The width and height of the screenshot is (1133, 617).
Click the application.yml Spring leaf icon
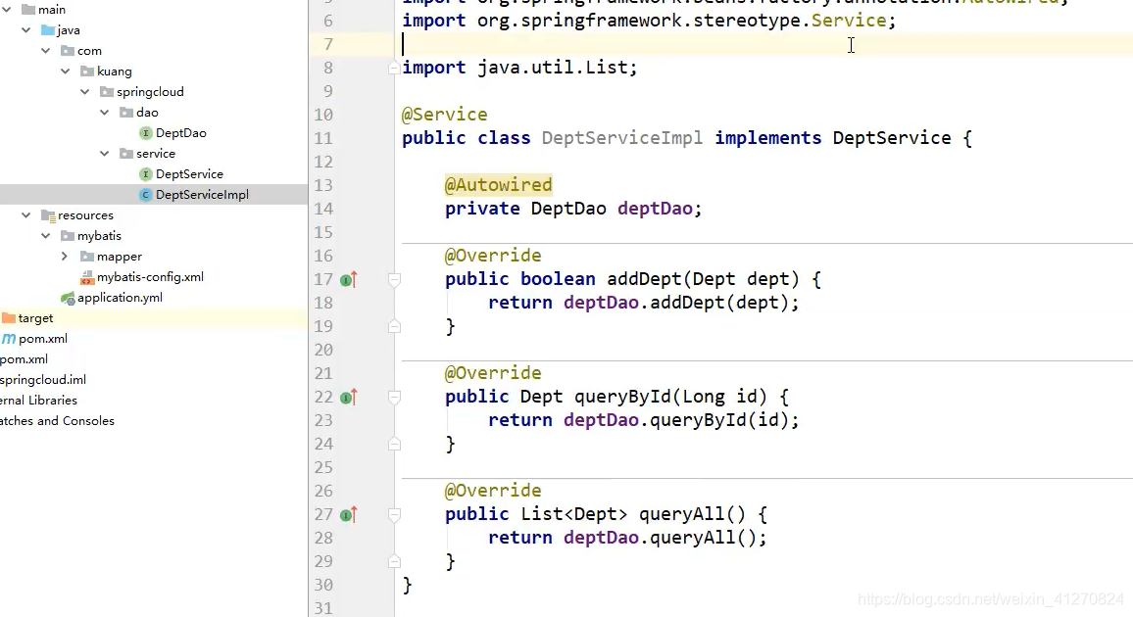click(68, 298)
